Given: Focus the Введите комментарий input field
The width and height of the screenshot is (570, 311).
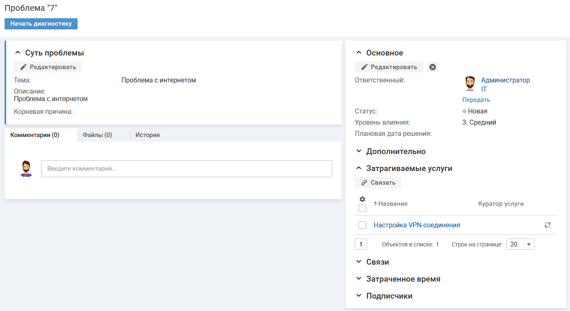Looking at the screenshot, I should click(186, 169).
